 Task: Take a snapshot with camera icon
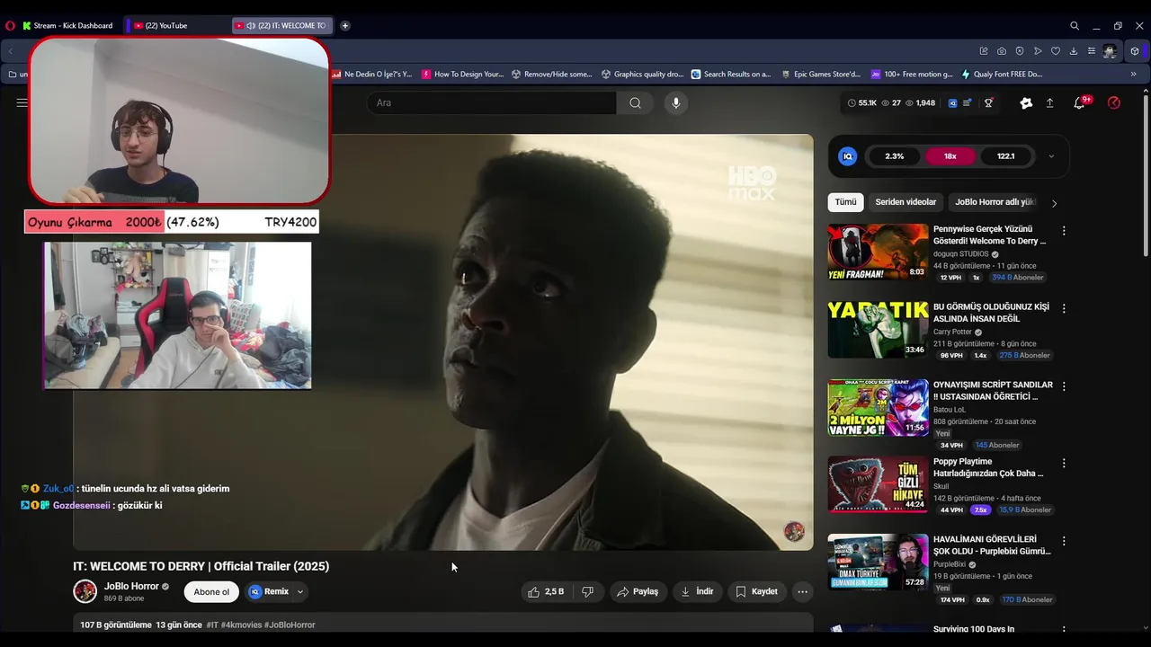tap(1002, 51)
